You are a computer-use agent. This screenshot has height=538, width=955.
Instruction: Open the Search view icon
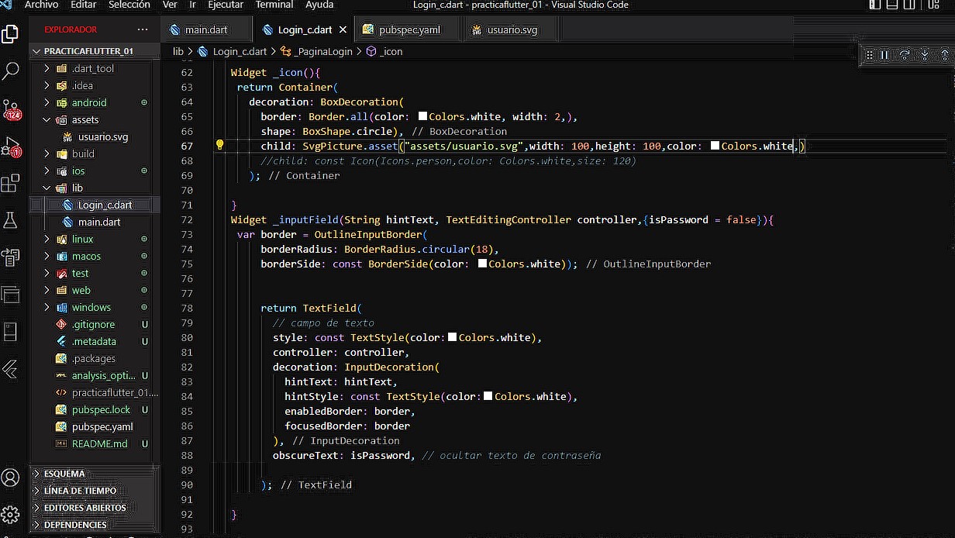11,71
